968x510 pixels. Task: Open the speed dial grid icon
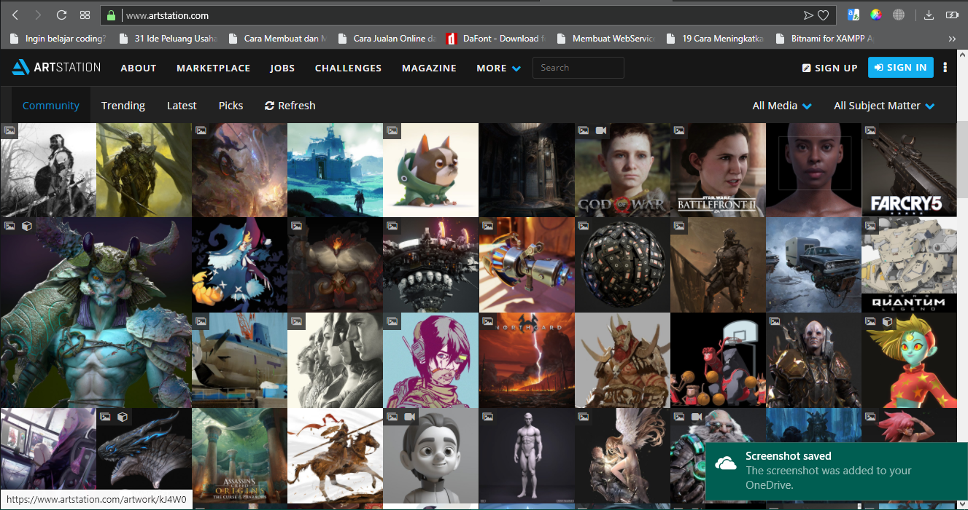tap(85, 15)
